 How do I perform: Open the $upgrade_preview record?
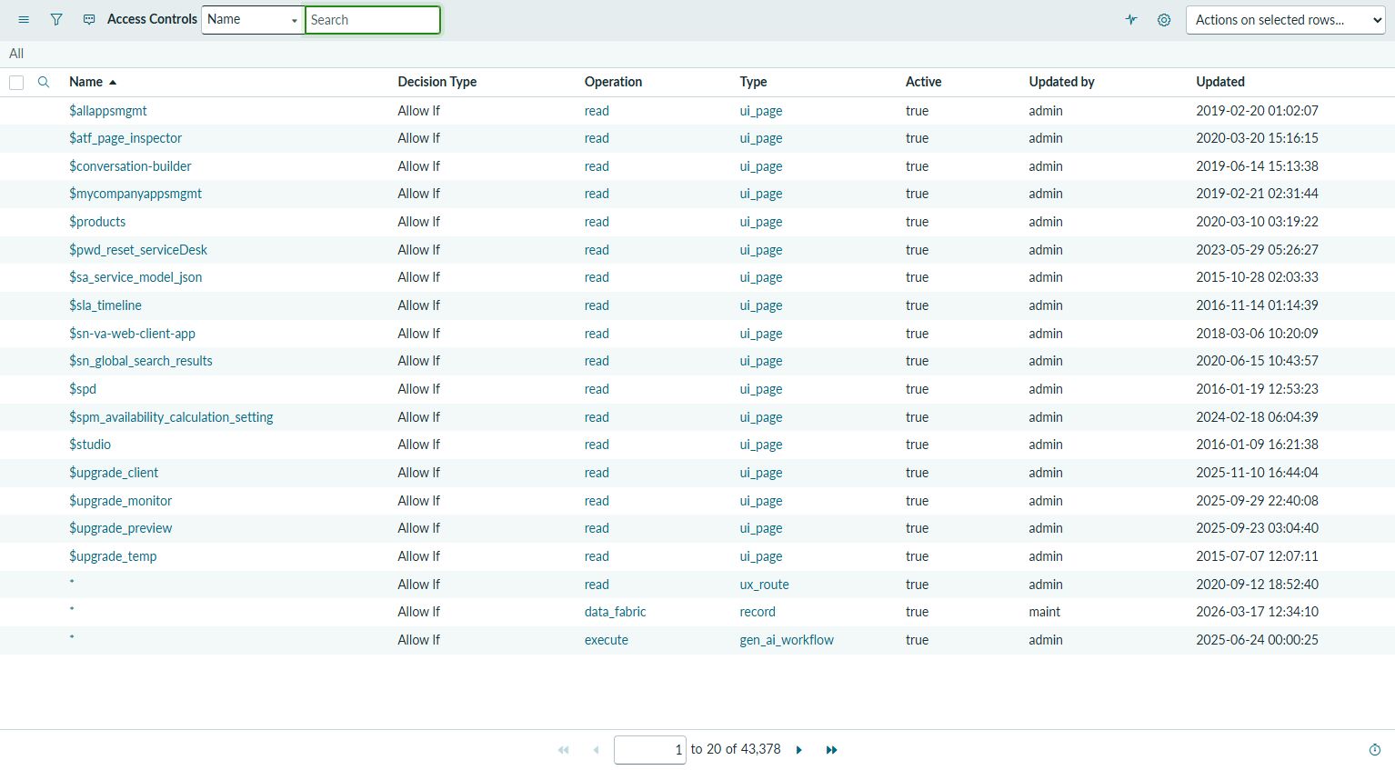pos(120,528)
